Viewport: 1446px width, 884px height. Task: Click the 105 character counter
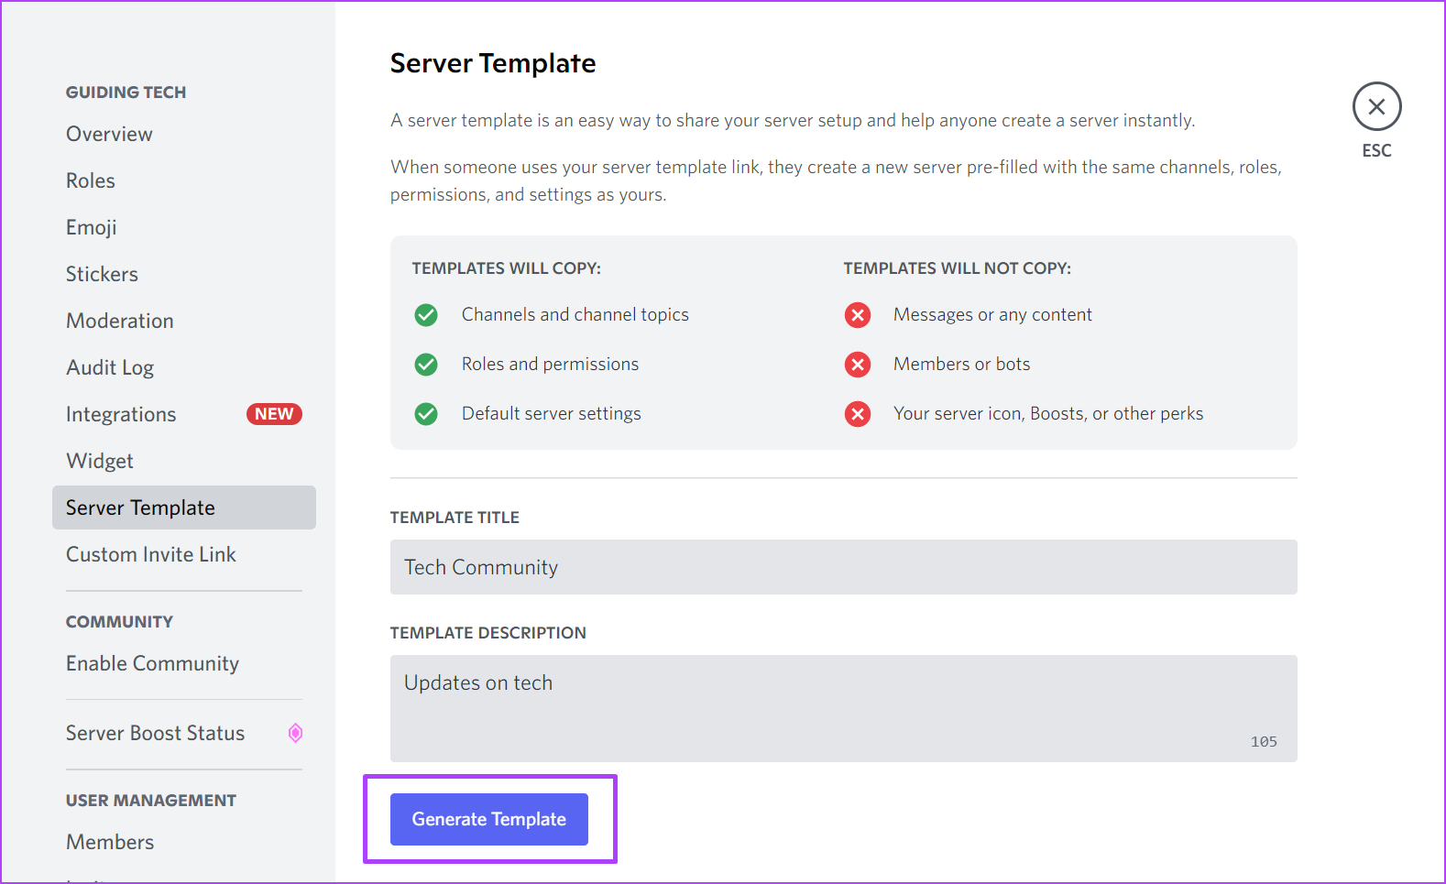click(1264, 742)
